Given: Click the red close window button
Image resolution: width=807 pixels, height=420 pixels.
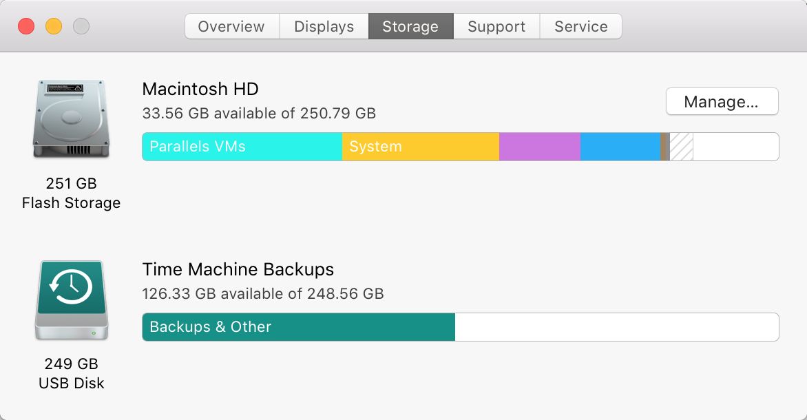Looking at the screenshot, I should (x=26, y=26).
